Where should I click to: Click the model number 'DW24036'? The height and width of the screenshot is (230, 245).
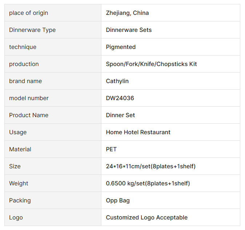pyautogui.click(x=120, y=98)
